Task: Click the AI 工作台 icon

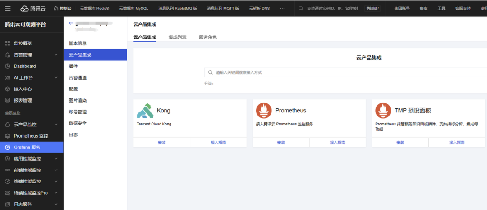Action: [x=8, y=78]
